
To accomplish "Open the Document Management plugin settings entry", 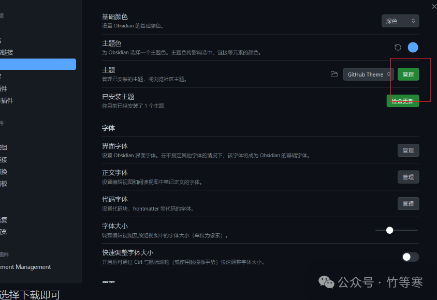I will pos(25,267).
